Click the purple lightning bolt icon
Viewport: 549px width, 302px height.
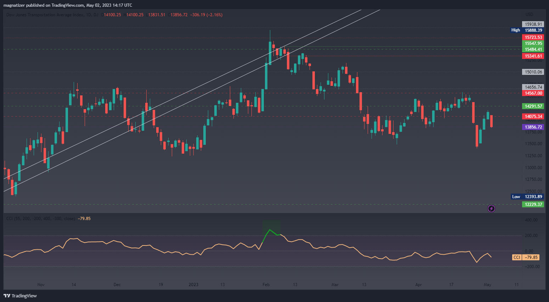point(491,208)
